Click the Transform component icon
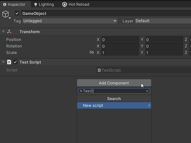Image resolution: width=191 pixels, height=143 pixels. (9, 32)
